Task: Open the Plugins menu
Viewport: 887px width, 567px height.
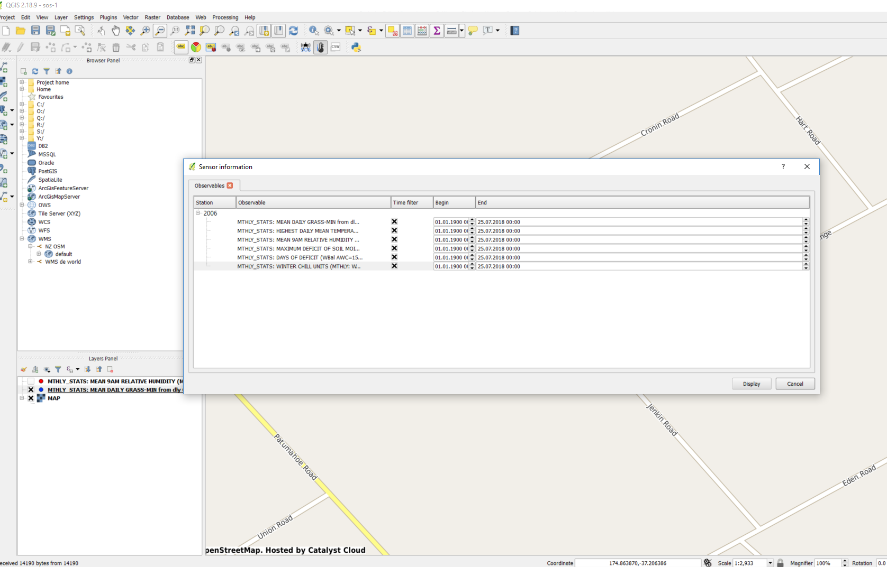Action: [x=108, y=17]
